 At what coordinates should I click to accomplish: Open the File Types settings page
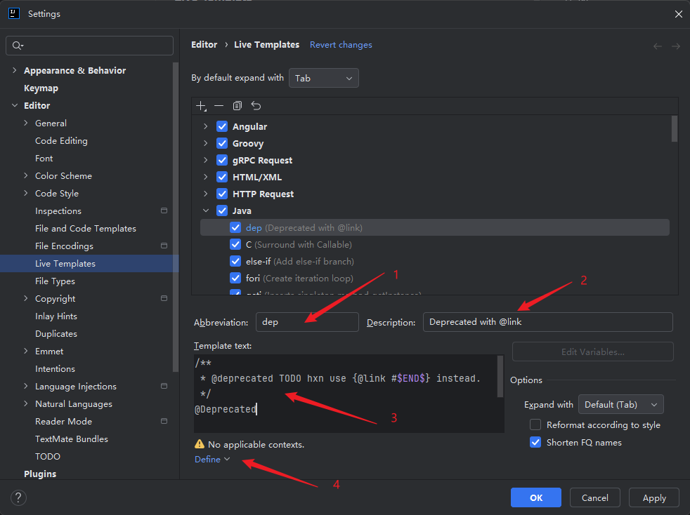[55, 281]
